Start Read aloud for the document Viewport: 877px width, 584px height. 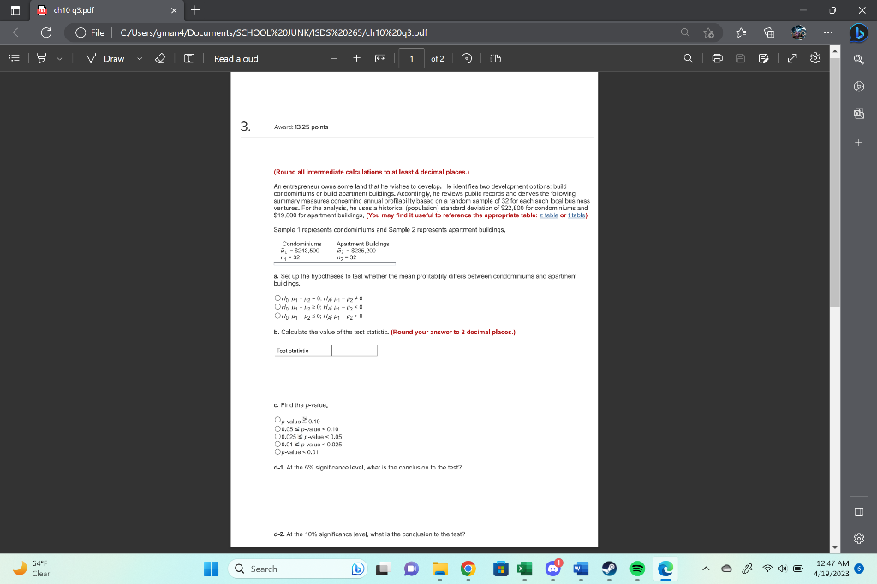[235, 58]
